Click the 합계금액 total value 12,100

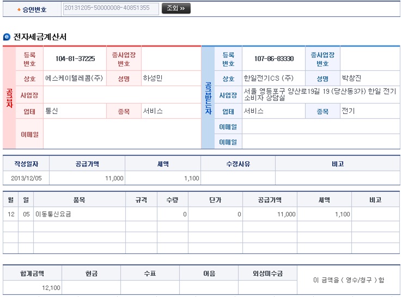(51, 288)
